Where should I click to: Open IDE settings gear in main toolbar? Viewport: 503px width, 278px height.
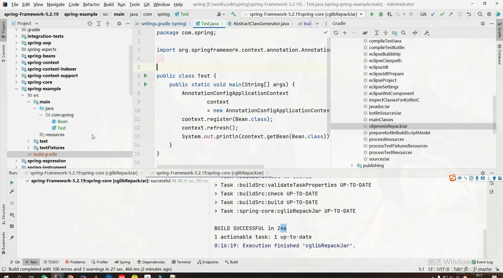tap(489, 14)
